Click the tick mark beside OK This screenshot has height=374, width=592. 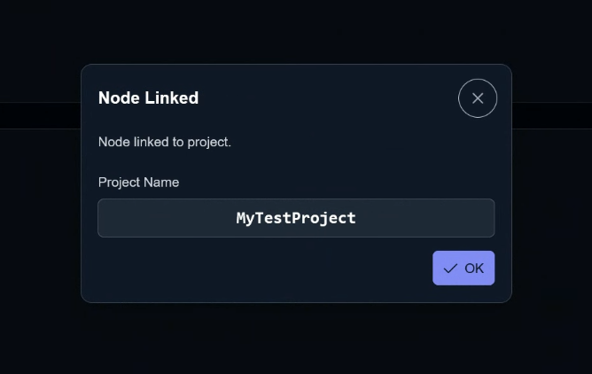click(450, 269)
